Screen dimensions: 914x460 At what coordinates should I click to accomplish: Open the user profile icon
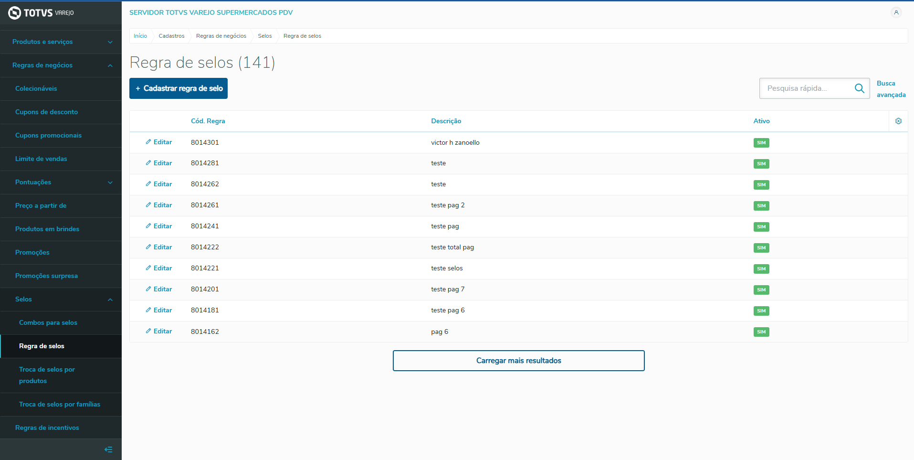pyautogui.click(x=896, y=12)
